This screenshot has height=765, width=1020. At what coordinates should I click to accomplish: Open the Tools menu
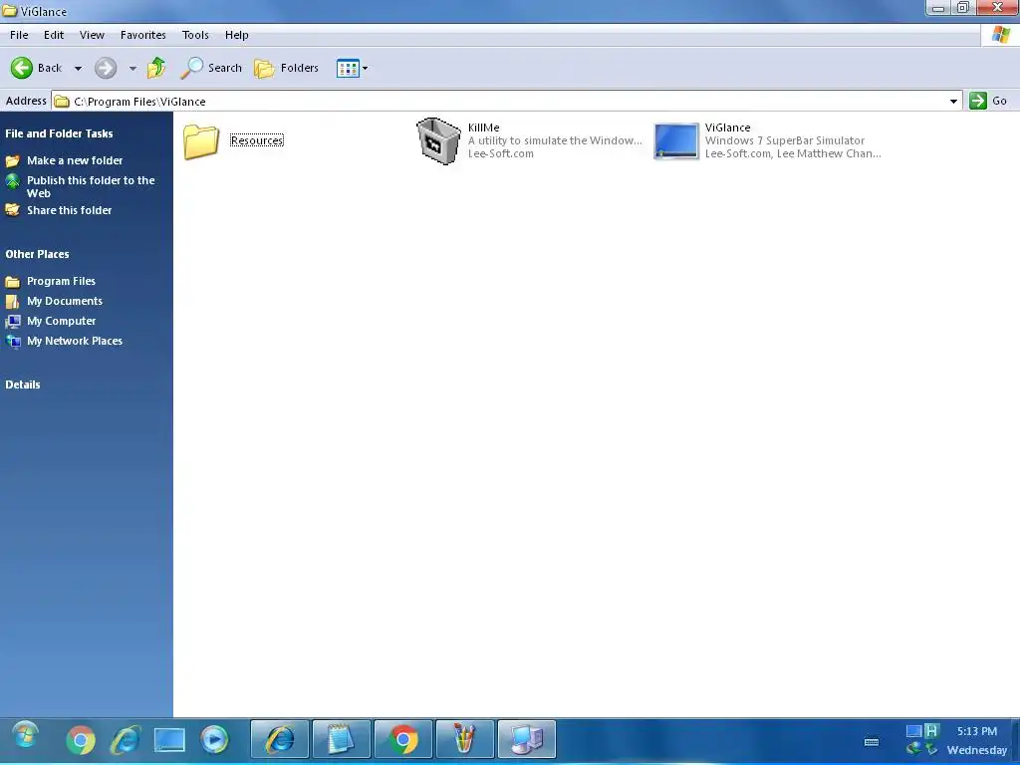click(195, 35)
